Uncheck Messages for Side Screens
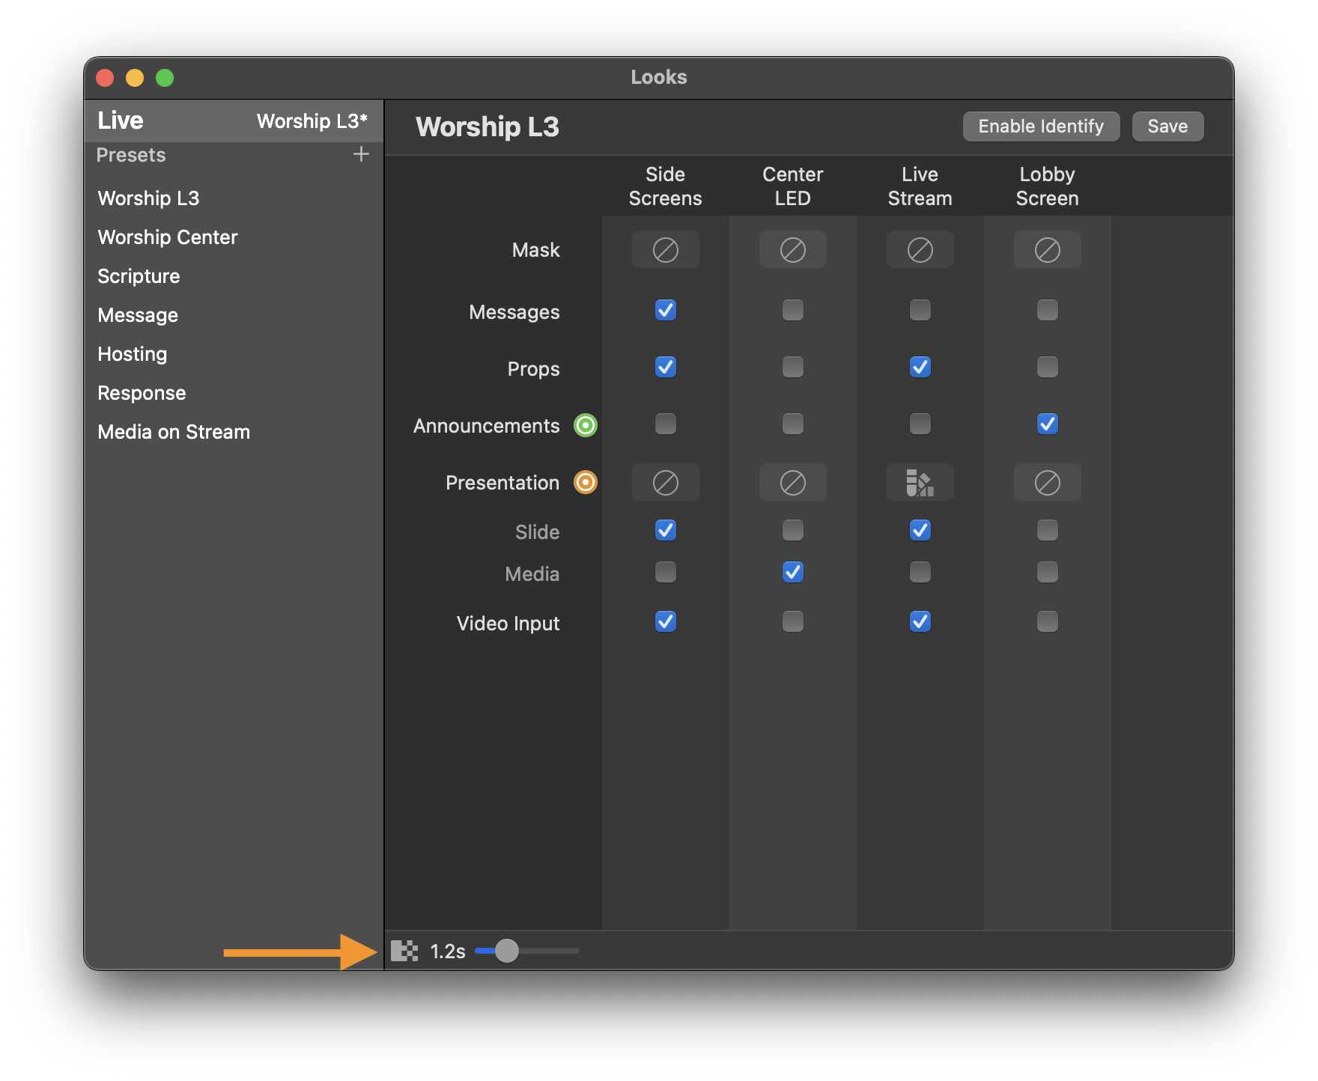 665,310
